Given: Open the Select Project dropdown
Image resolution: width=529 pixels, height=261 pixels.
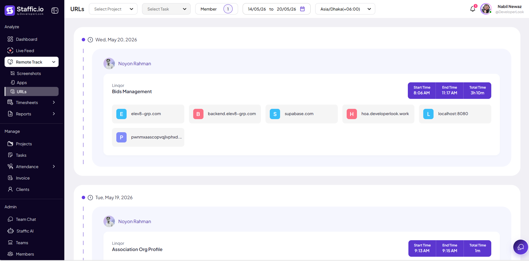Looking at the screenshot, I should point(113,9).
